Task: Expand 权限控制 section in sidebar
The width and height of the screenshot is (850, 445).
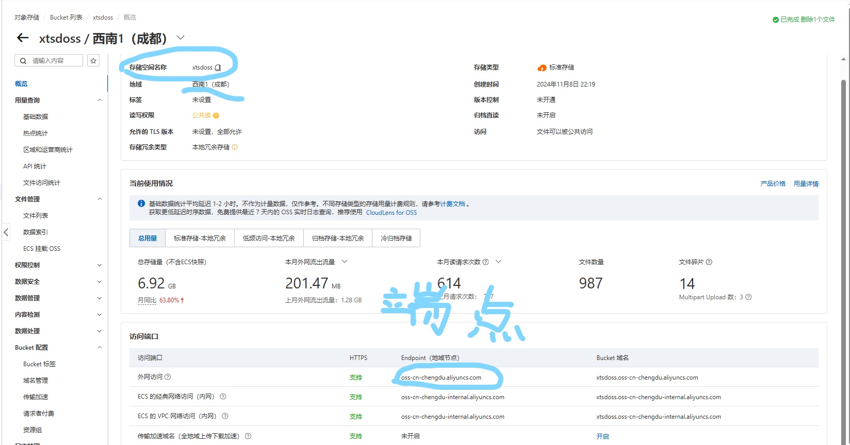Action: [x=100, y=265]
